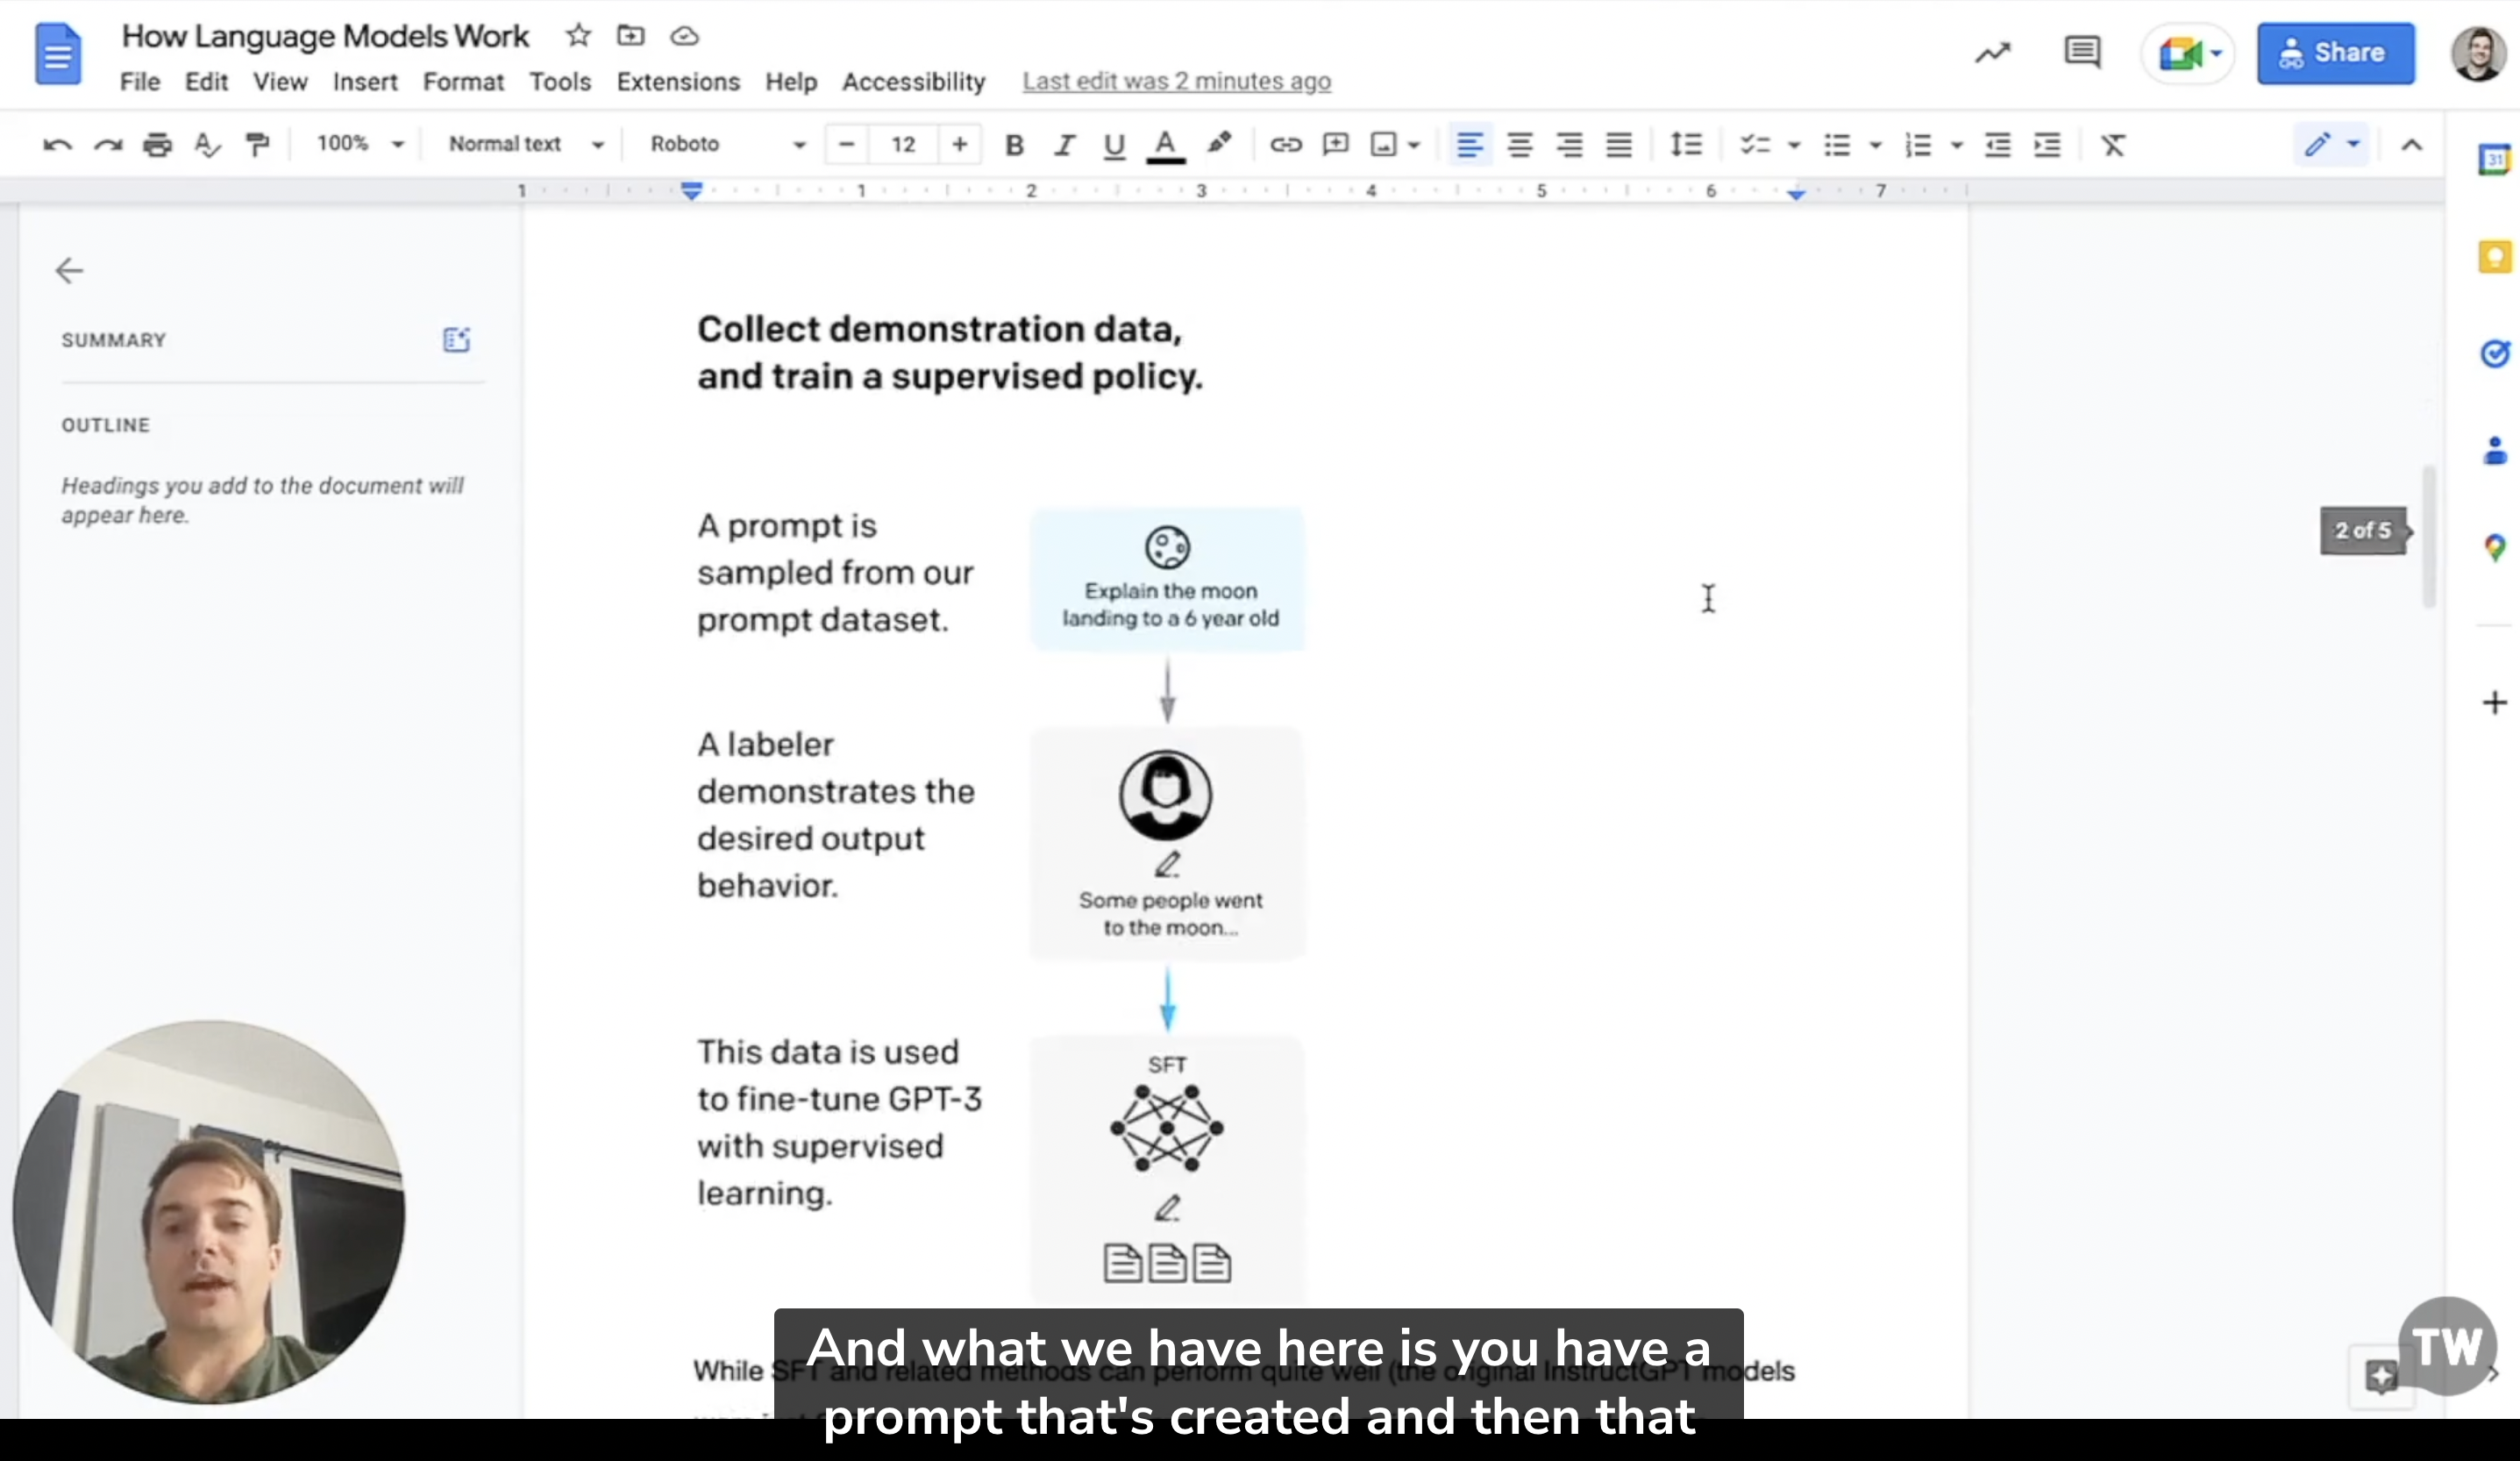Open the Editing mode pencil dropdown
This screenshot has height=1461, width=2520.
click(2331, 145)
